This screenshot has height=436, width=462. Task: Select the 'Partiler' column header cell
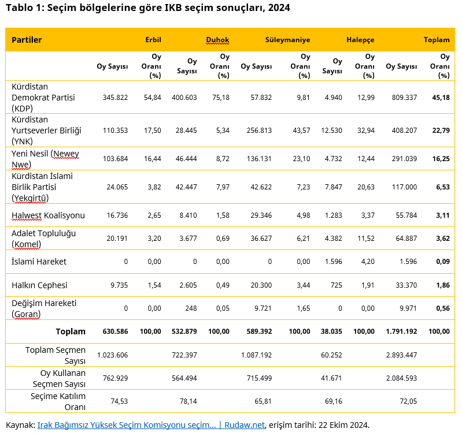point(27,40)
